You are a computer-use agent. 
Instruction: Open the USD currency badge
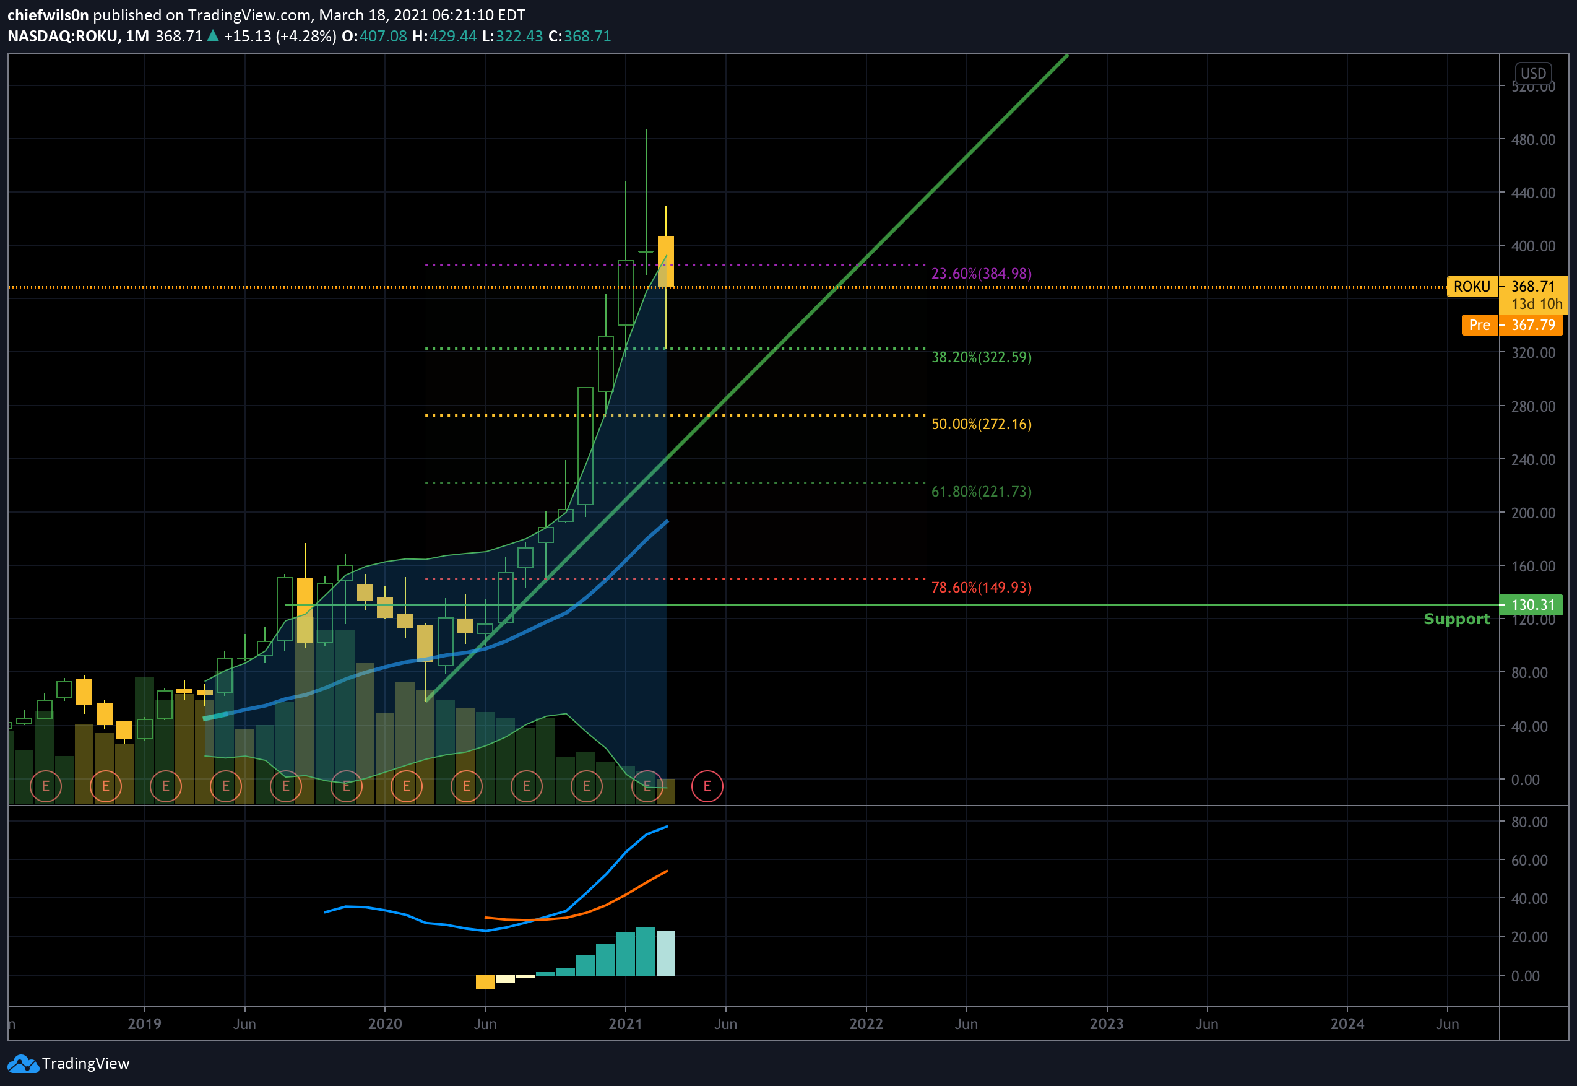(x=1533, y=74)
